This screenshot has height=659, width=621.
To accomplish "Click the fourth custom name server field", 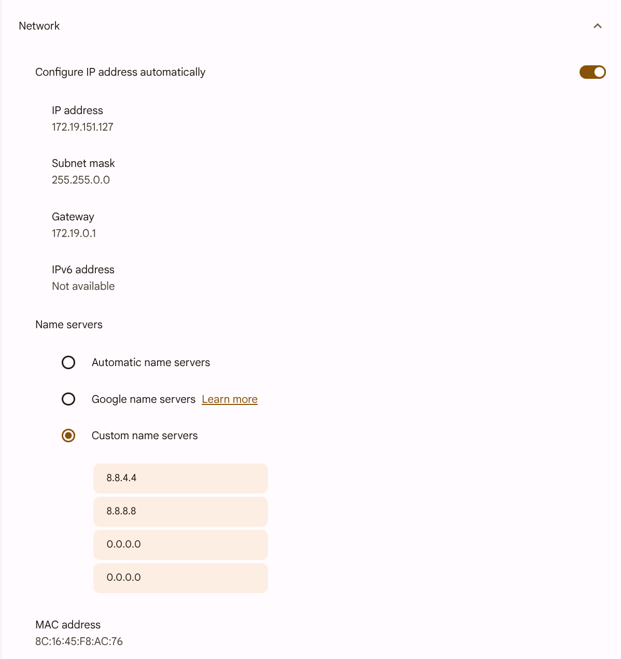I will click(180, 578).
